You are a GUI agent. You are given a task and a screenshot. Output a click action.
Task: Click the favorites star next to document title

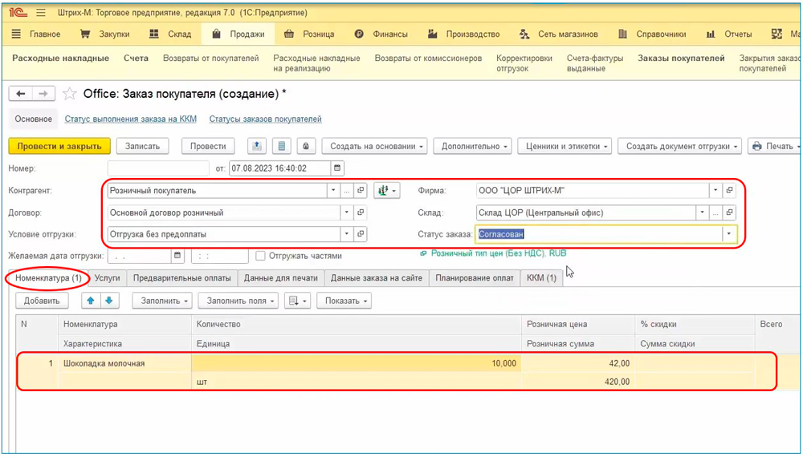71,94
